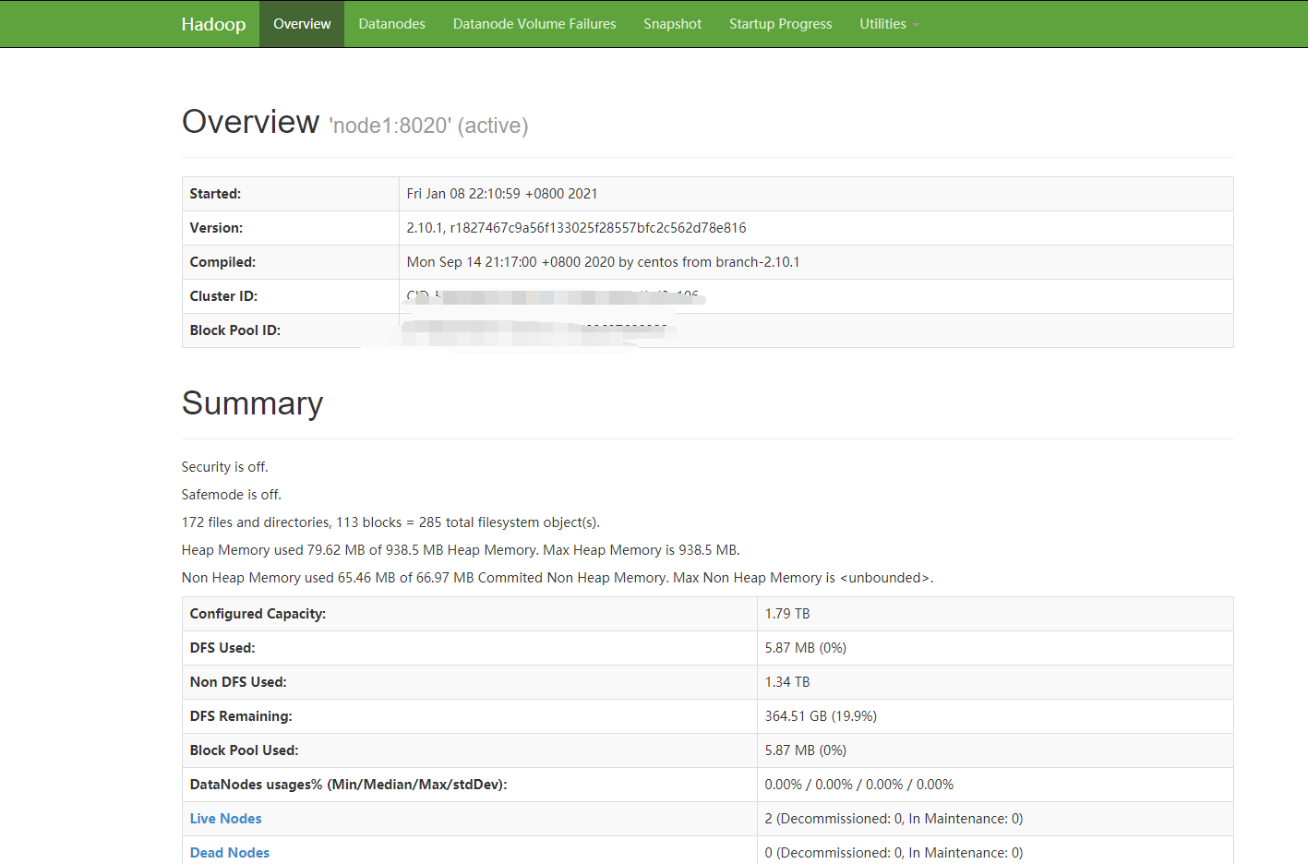This screenshot has height=864, width=1308.
Task: Expand the Utilities dropdown menu
Action: (889, 24)
